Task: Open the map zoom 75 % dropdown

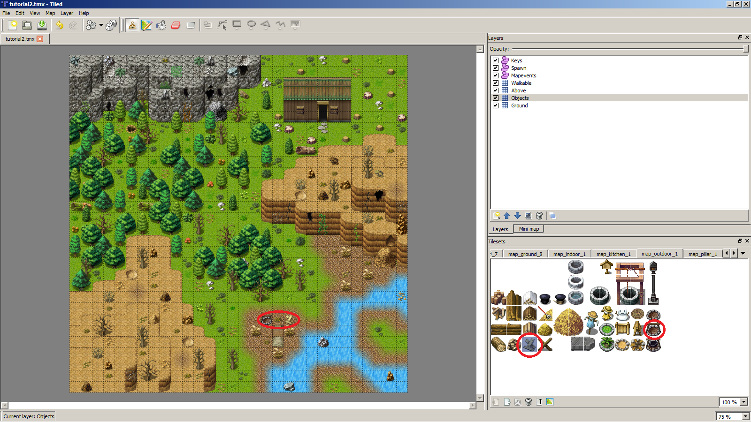Action: click(745, 416)
